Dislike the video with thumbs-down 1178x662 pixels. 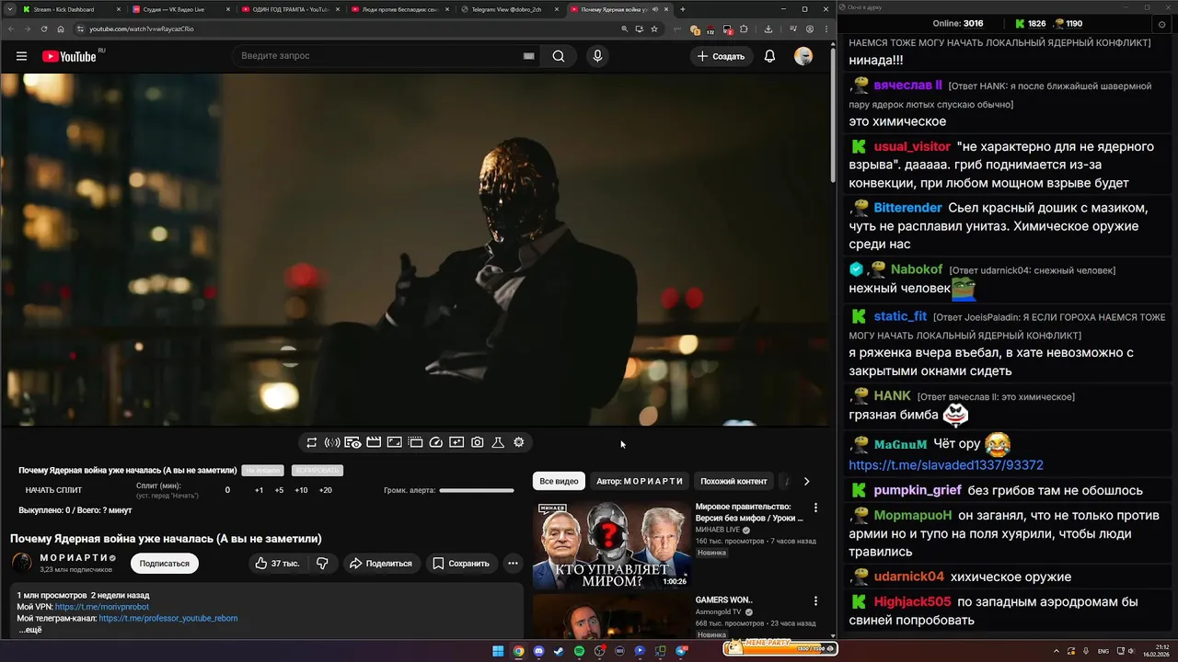click(322, 563)
